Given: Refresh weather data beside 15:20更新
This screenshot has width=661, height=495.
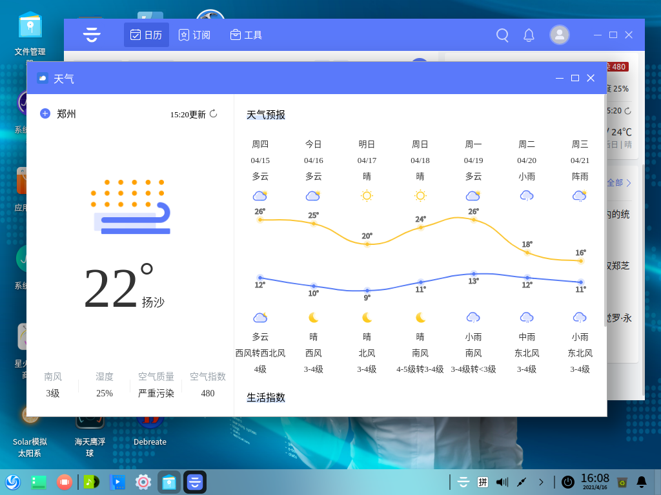Looking at the screenshot, I should tap(213, 113).
